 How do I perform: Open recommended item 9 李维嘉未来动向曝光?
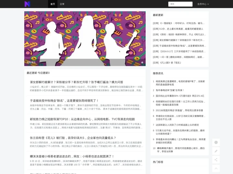click(x=181, y=141)
